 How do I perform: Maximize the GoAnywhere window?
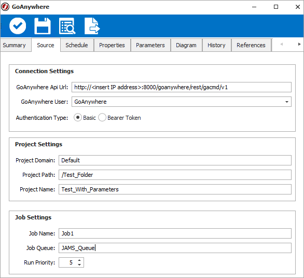276,7
